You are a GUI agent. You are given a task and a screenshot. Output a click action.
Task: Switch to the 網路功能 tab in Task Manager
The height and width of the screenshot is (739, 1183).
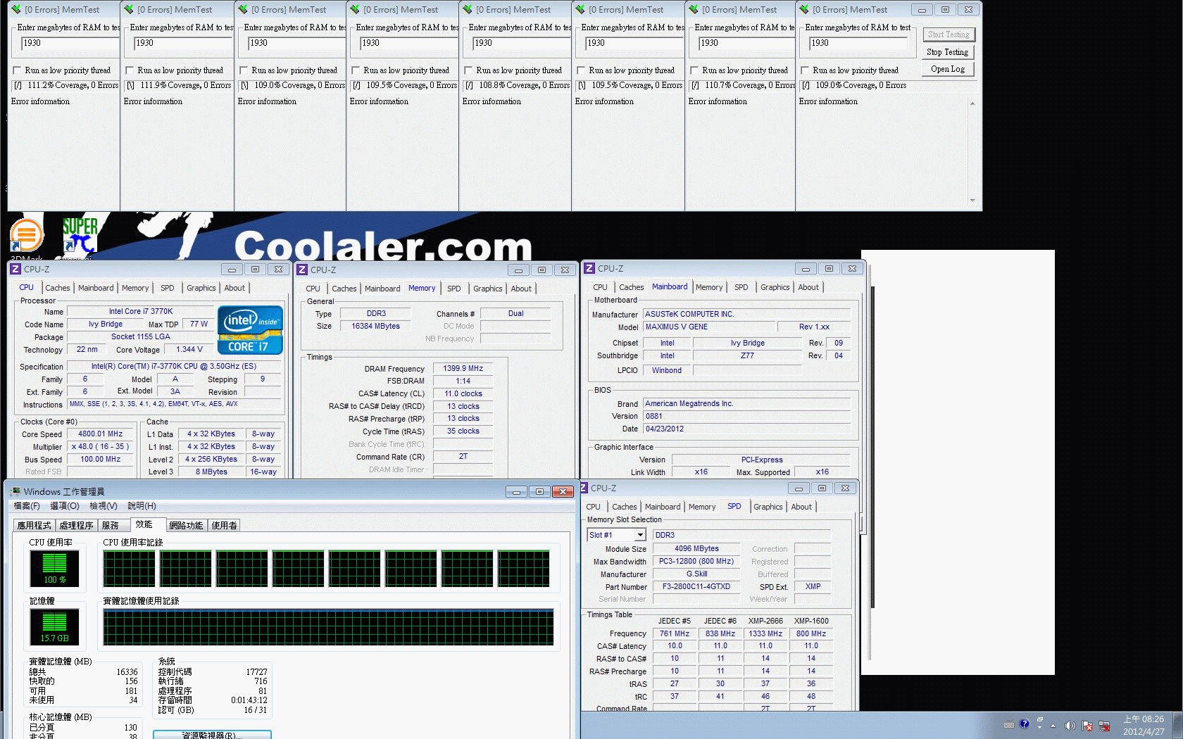186,526
